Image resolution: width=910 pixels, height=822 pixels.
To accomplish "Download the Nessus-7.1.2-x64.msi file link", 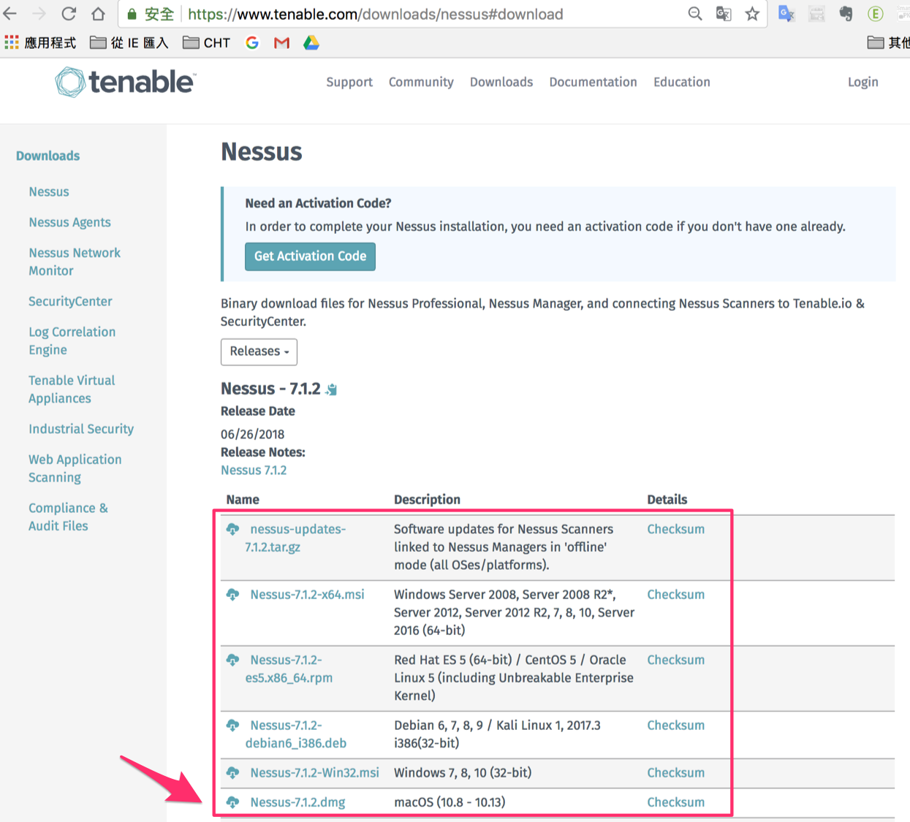I will click(307, 595).
